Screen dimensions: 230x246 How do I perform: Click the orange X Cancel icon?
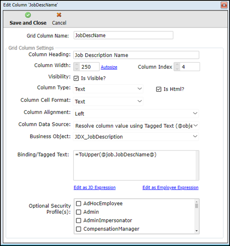59,15
